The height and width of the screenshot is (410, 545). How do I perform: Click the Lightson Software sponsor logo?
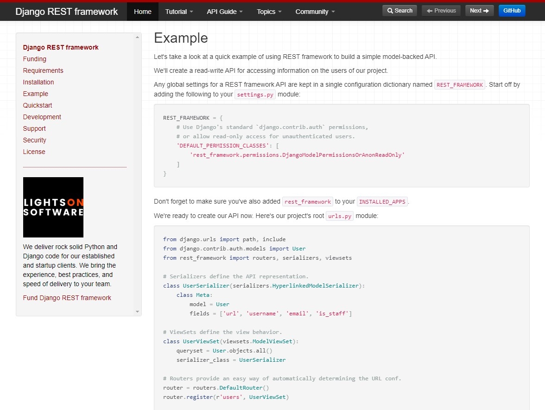[53, 207]
